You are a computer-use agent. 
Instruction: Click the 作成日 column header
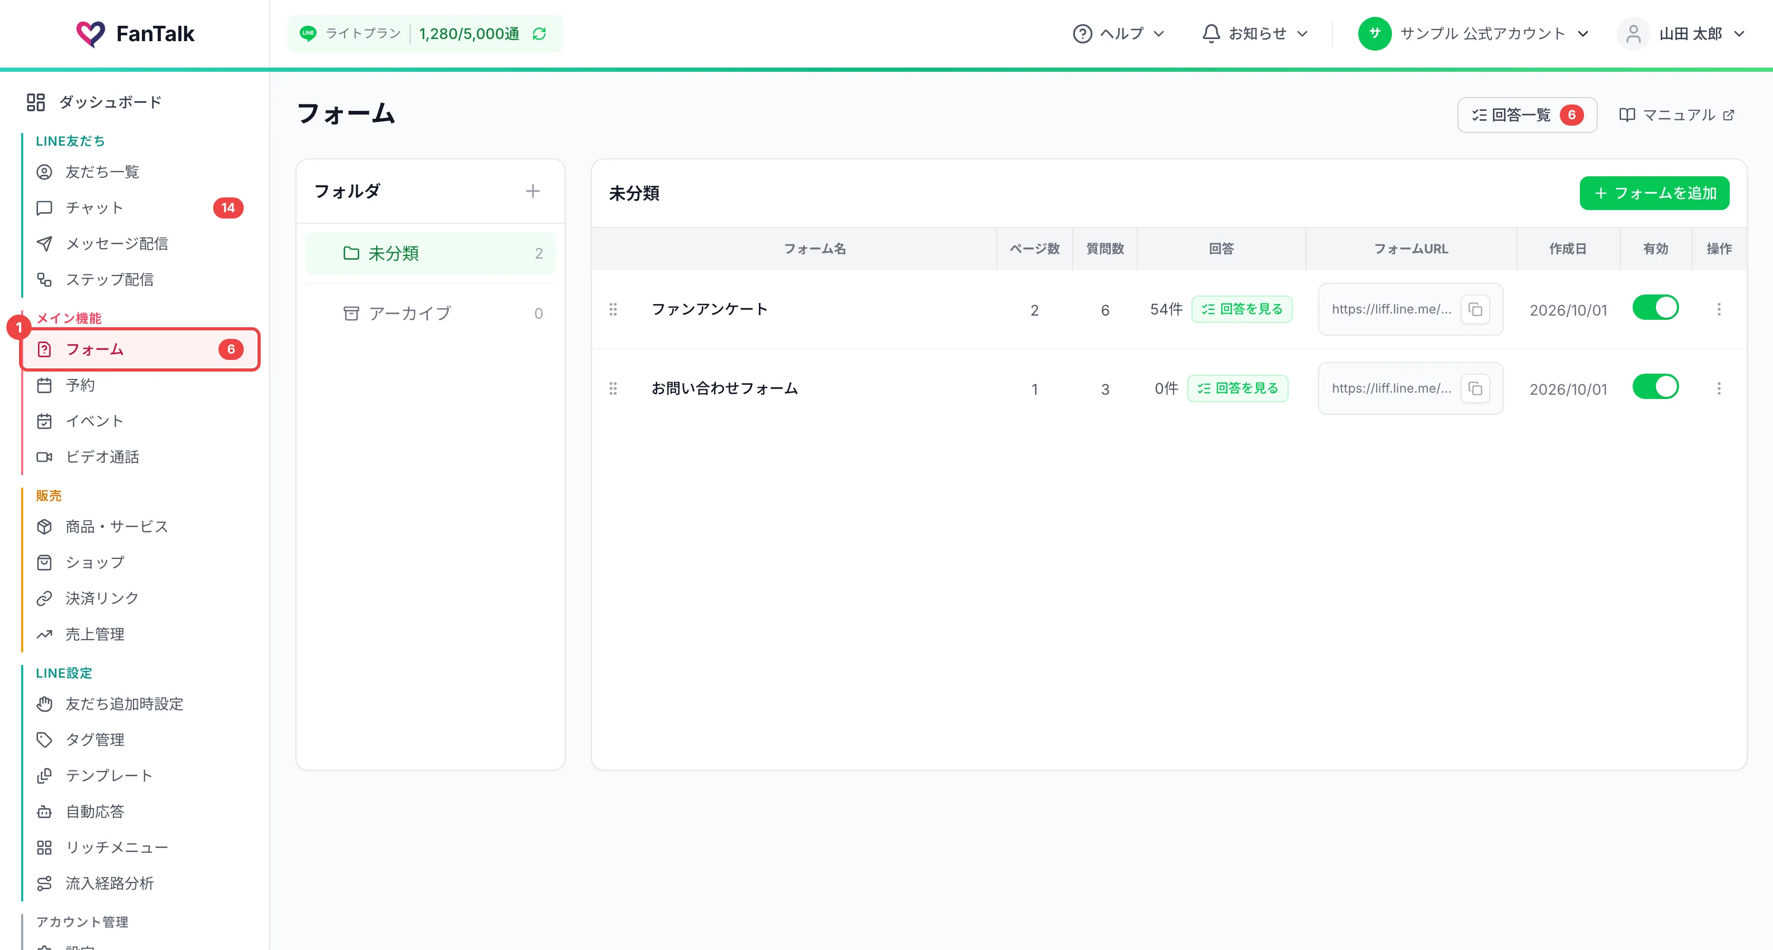1568,249
